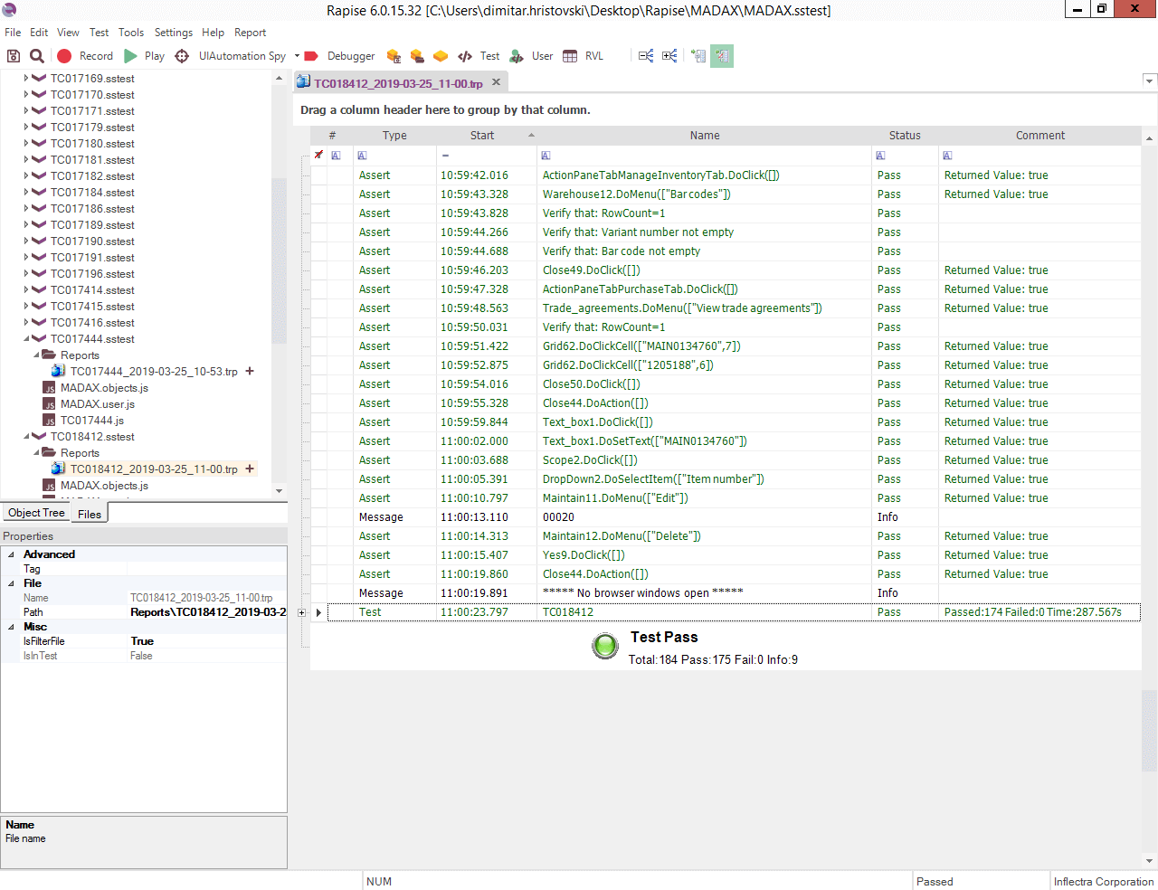Image resolution: width=1158 pixels, height=890 pixels.
Task: Click the file tree vertical scrollbar thumb
Action: coord(279,260)
